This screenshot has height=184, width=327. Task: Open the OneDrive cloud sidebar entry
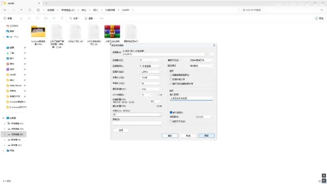pyautogui.click(x=12, y=37)
